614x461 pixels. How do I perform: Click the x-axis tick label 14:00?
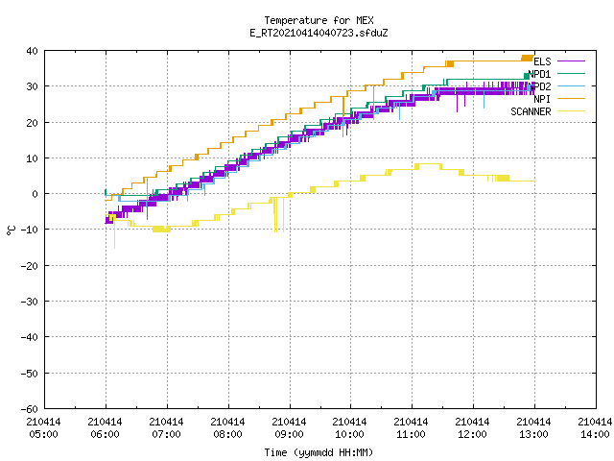tap(595, 434)
